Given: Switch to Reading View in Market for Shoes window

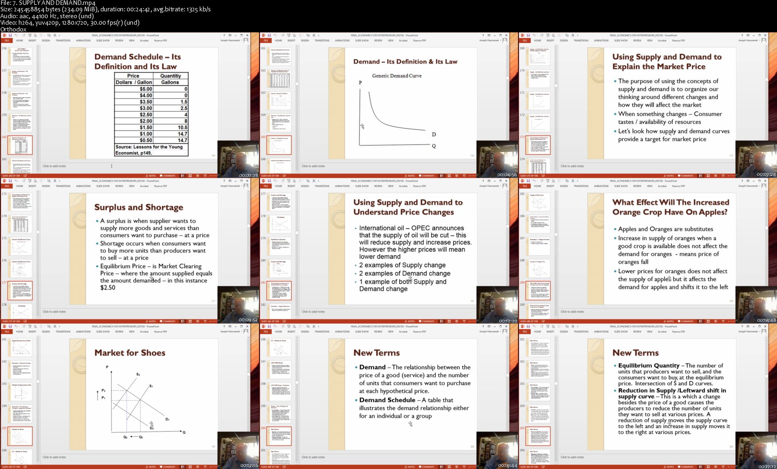Looking at the screenshot, I should pyautogui.click(x=197, y=467).
